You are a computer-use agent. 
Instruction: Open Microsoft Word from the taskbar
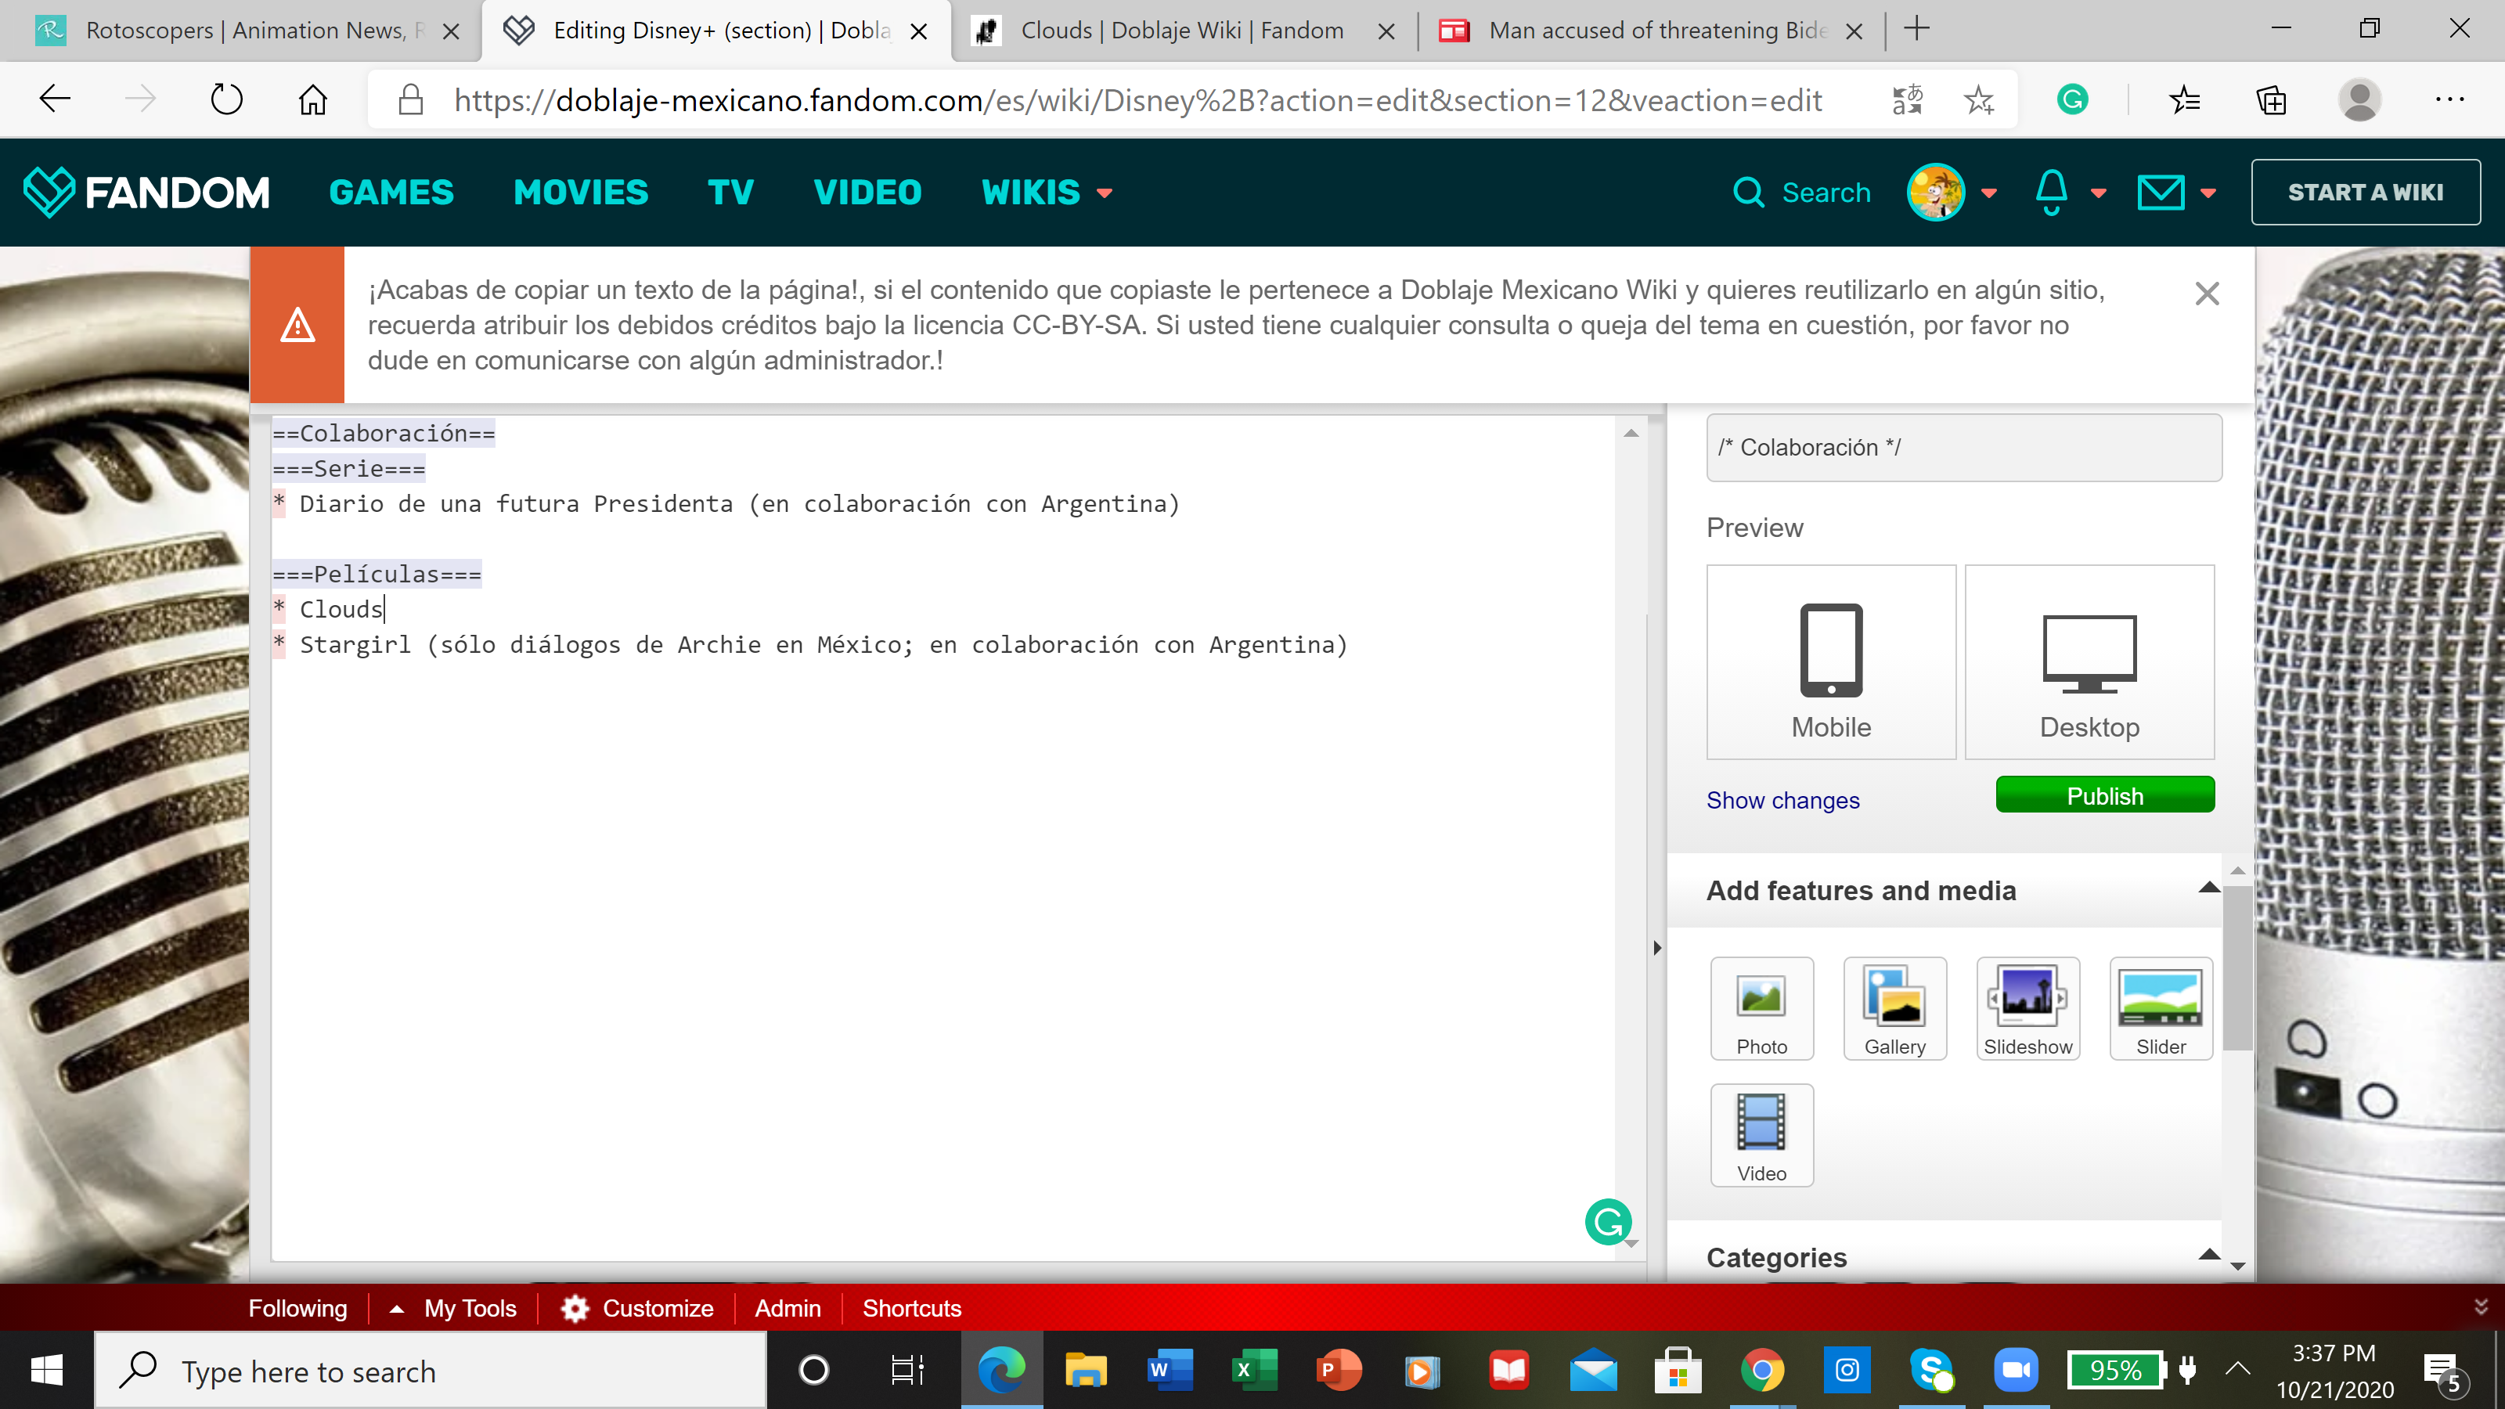tap(1170, 1370)
